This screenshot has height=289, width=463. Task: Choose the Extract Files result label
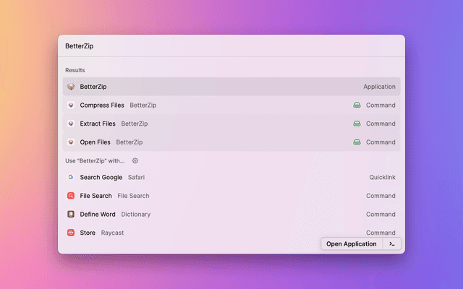[x=98, y=124]
